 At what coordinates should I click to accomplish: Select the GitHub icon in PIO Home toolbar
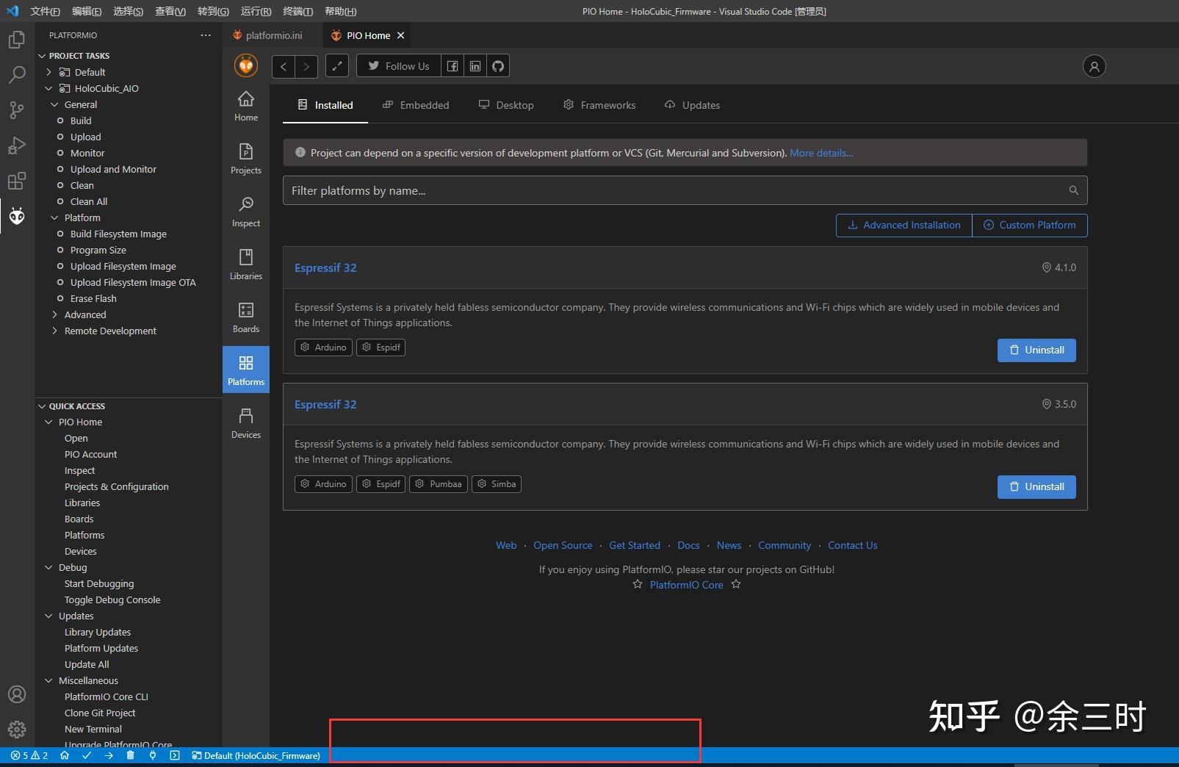tap(497, 65)
